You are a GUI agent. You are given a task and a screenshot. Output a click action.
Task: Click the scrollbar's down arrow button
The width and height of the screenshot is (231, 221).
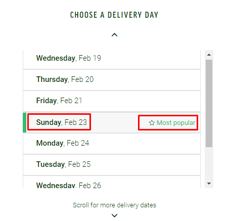[209, 184]
